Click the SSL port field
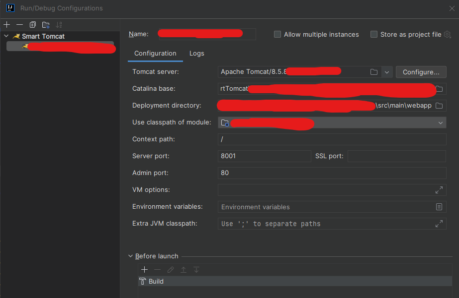 pyautogui.click(x=397, y=156)
